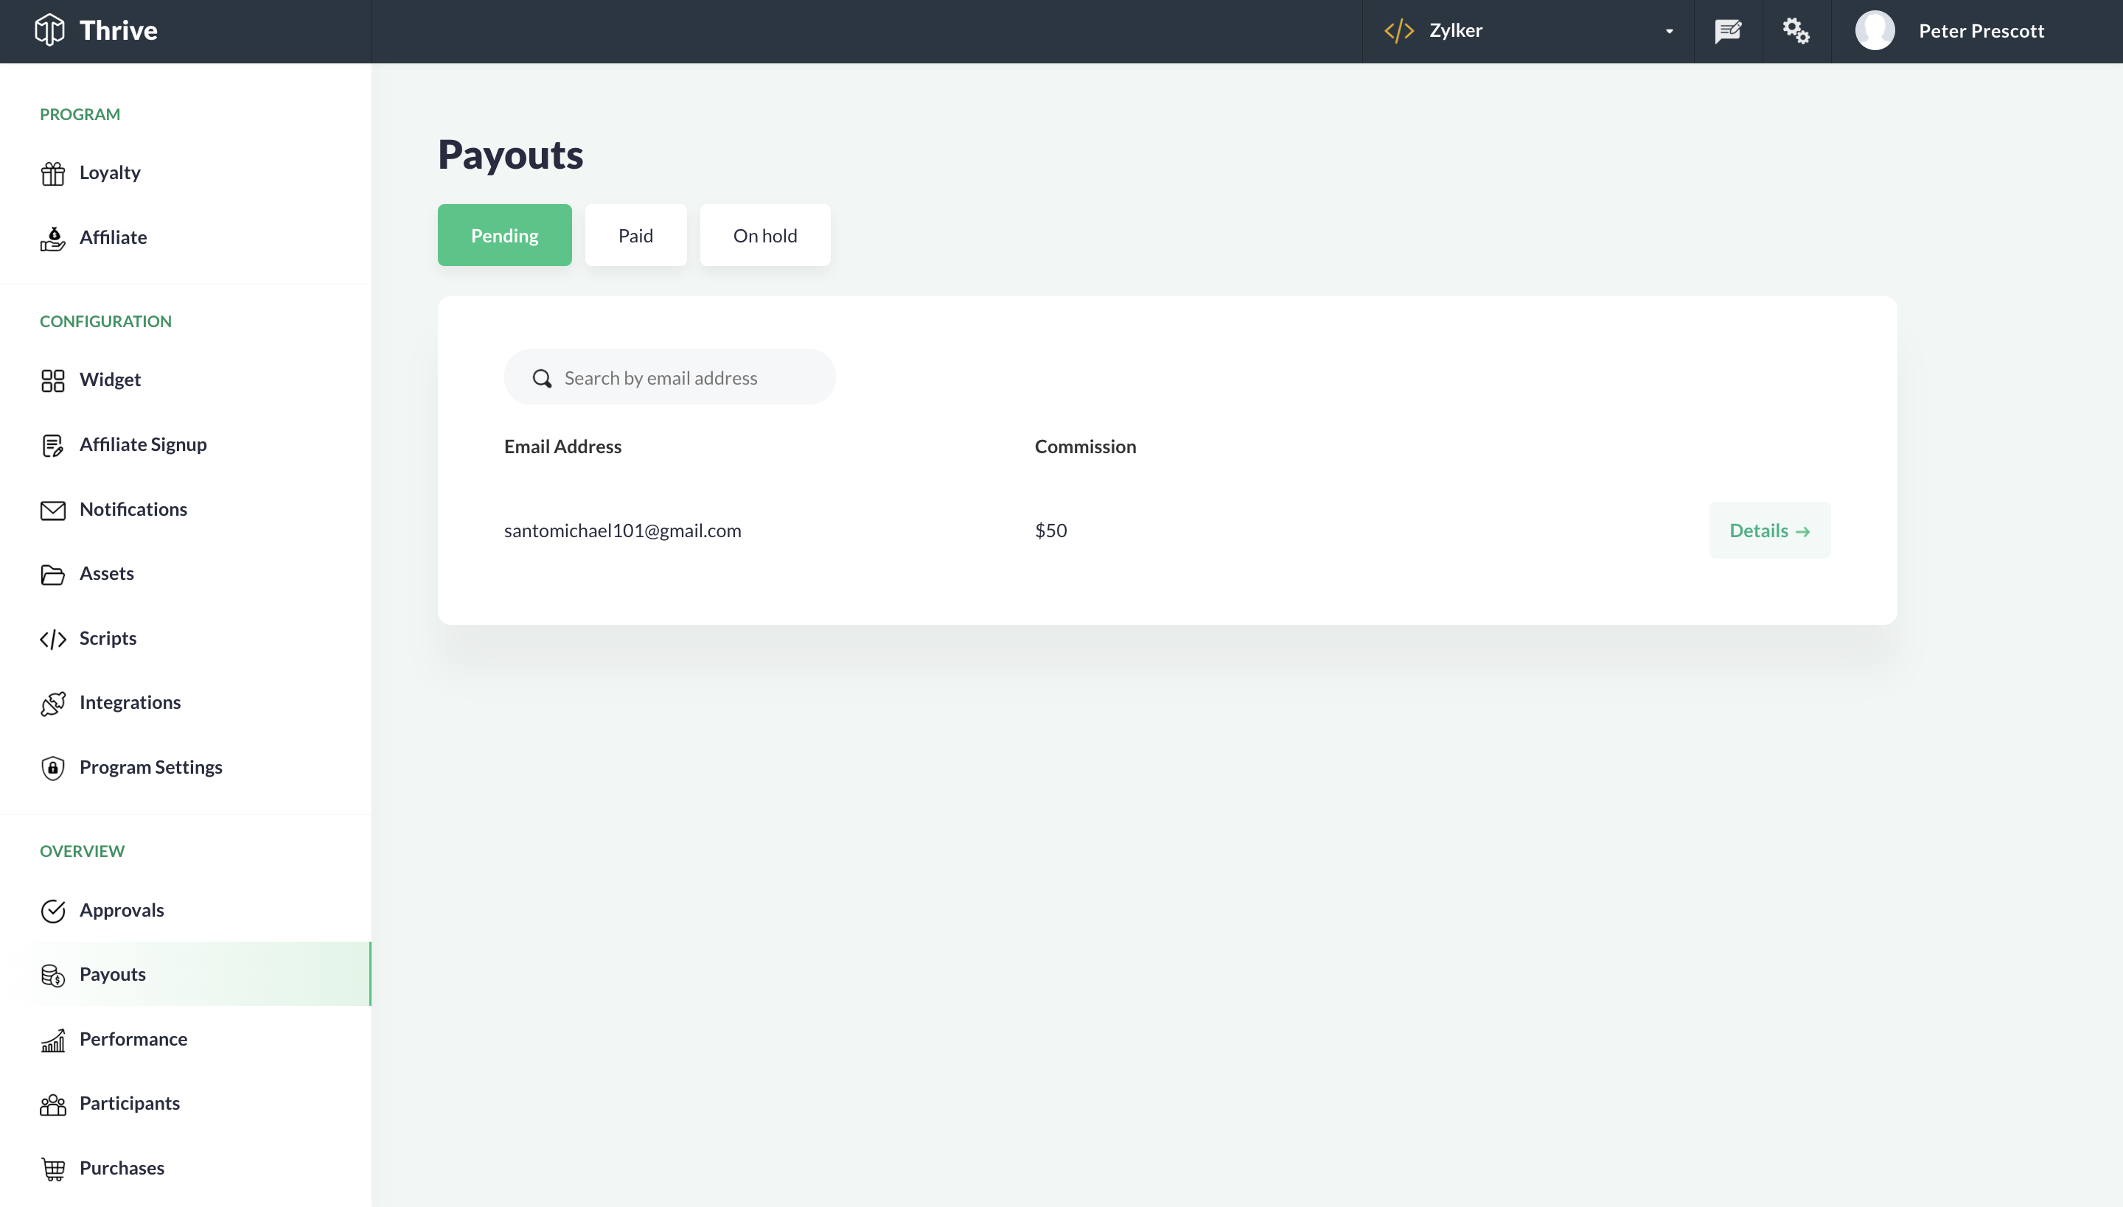Viewport: 2123px width, 1207px height.
Task: Click the Performance chart icon
Action: [x=53, y=1040]
